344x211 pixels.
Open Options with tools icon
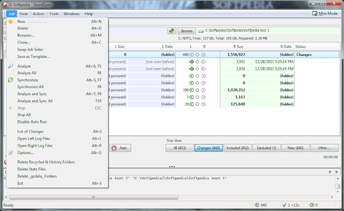tap(58, 152)
